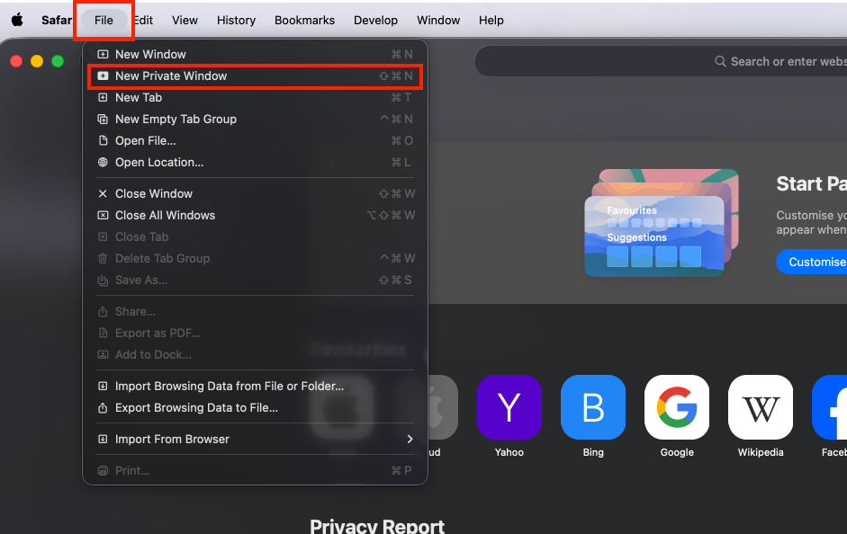Open the History menu
The width and height of the screenshot is (847, 534).
click(x=236, y=20)
